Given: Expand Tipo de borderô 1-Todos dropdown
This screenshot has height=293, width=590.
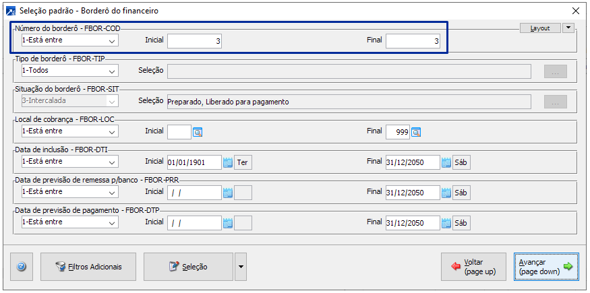Looking at the screenshot, I should pyautogui.click(x=111, y=71).
